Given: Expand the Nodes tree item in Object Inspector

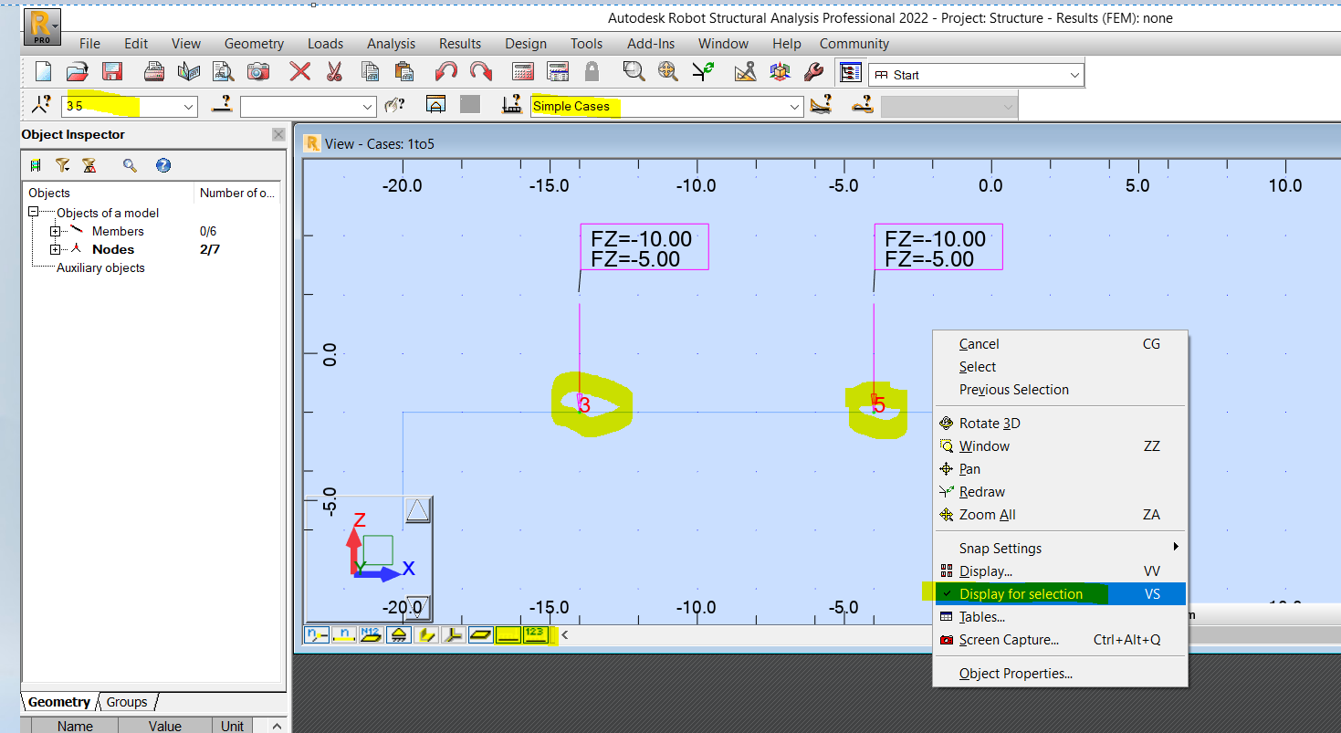Looking at the screenshot, I should (56, 249).
